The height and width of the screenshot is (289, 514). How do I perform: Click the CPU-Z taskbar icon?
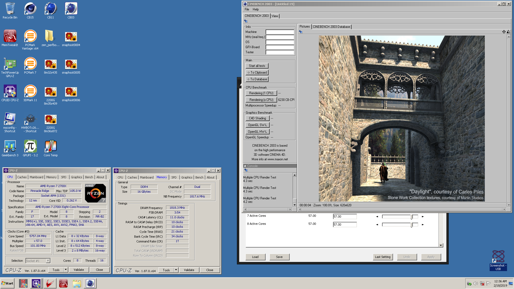[36, 283]
